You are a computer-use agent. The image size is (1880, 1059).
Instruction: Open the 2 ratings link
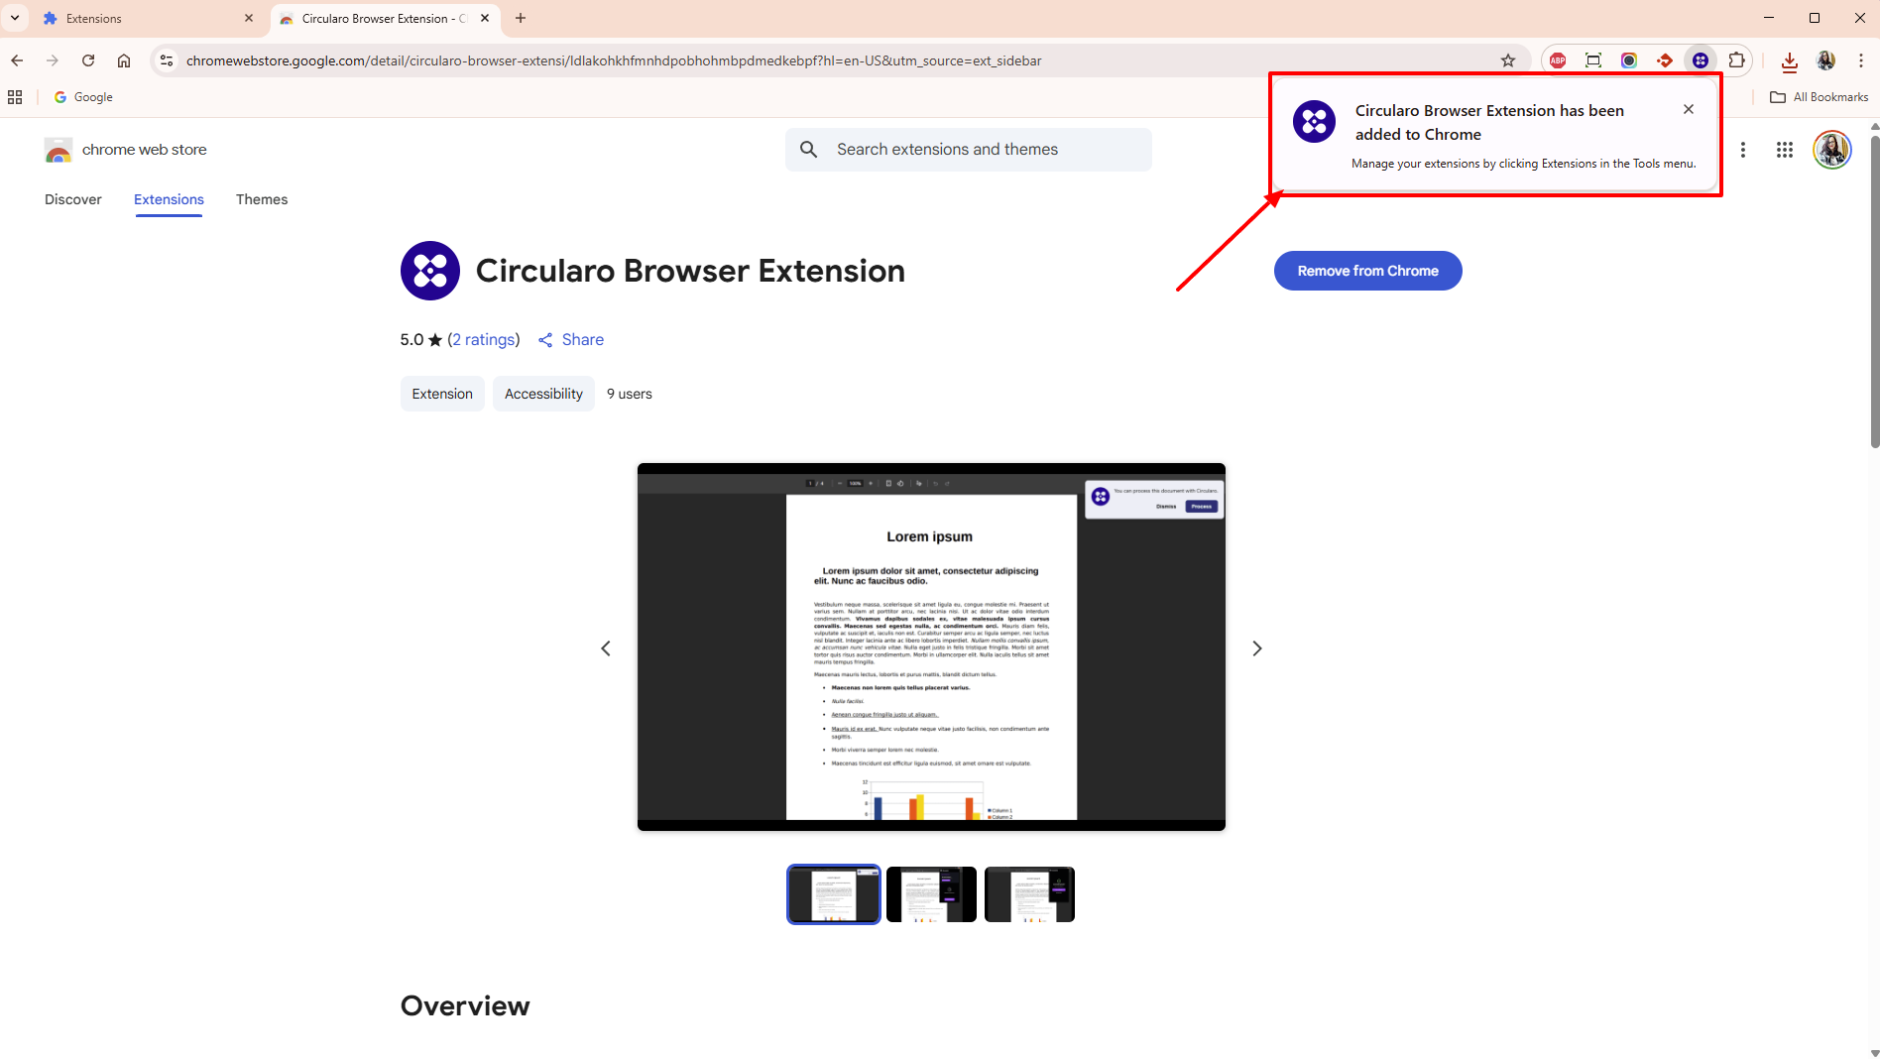[x=484, y=339]
